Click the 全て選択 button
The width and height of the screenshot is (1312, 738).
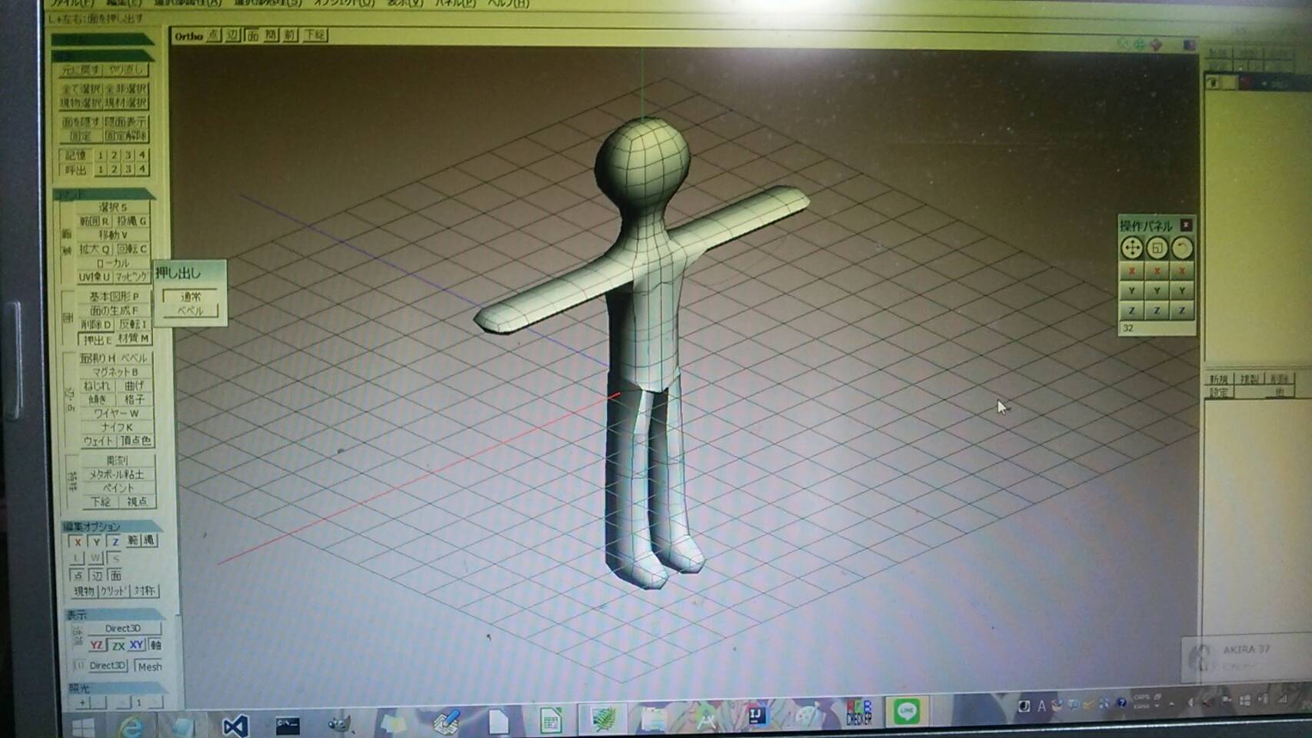(81, 88)
